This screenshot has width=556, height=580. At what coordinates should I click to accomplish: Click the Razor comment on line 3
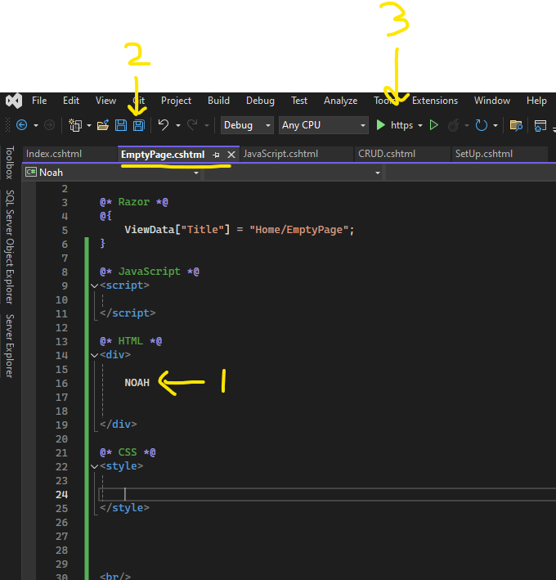(134, 202)
